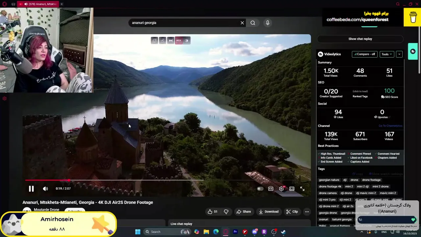Viewport: 421px width, 237px height.
Task: Open the Windows Start menu
Action: [138, 232]
